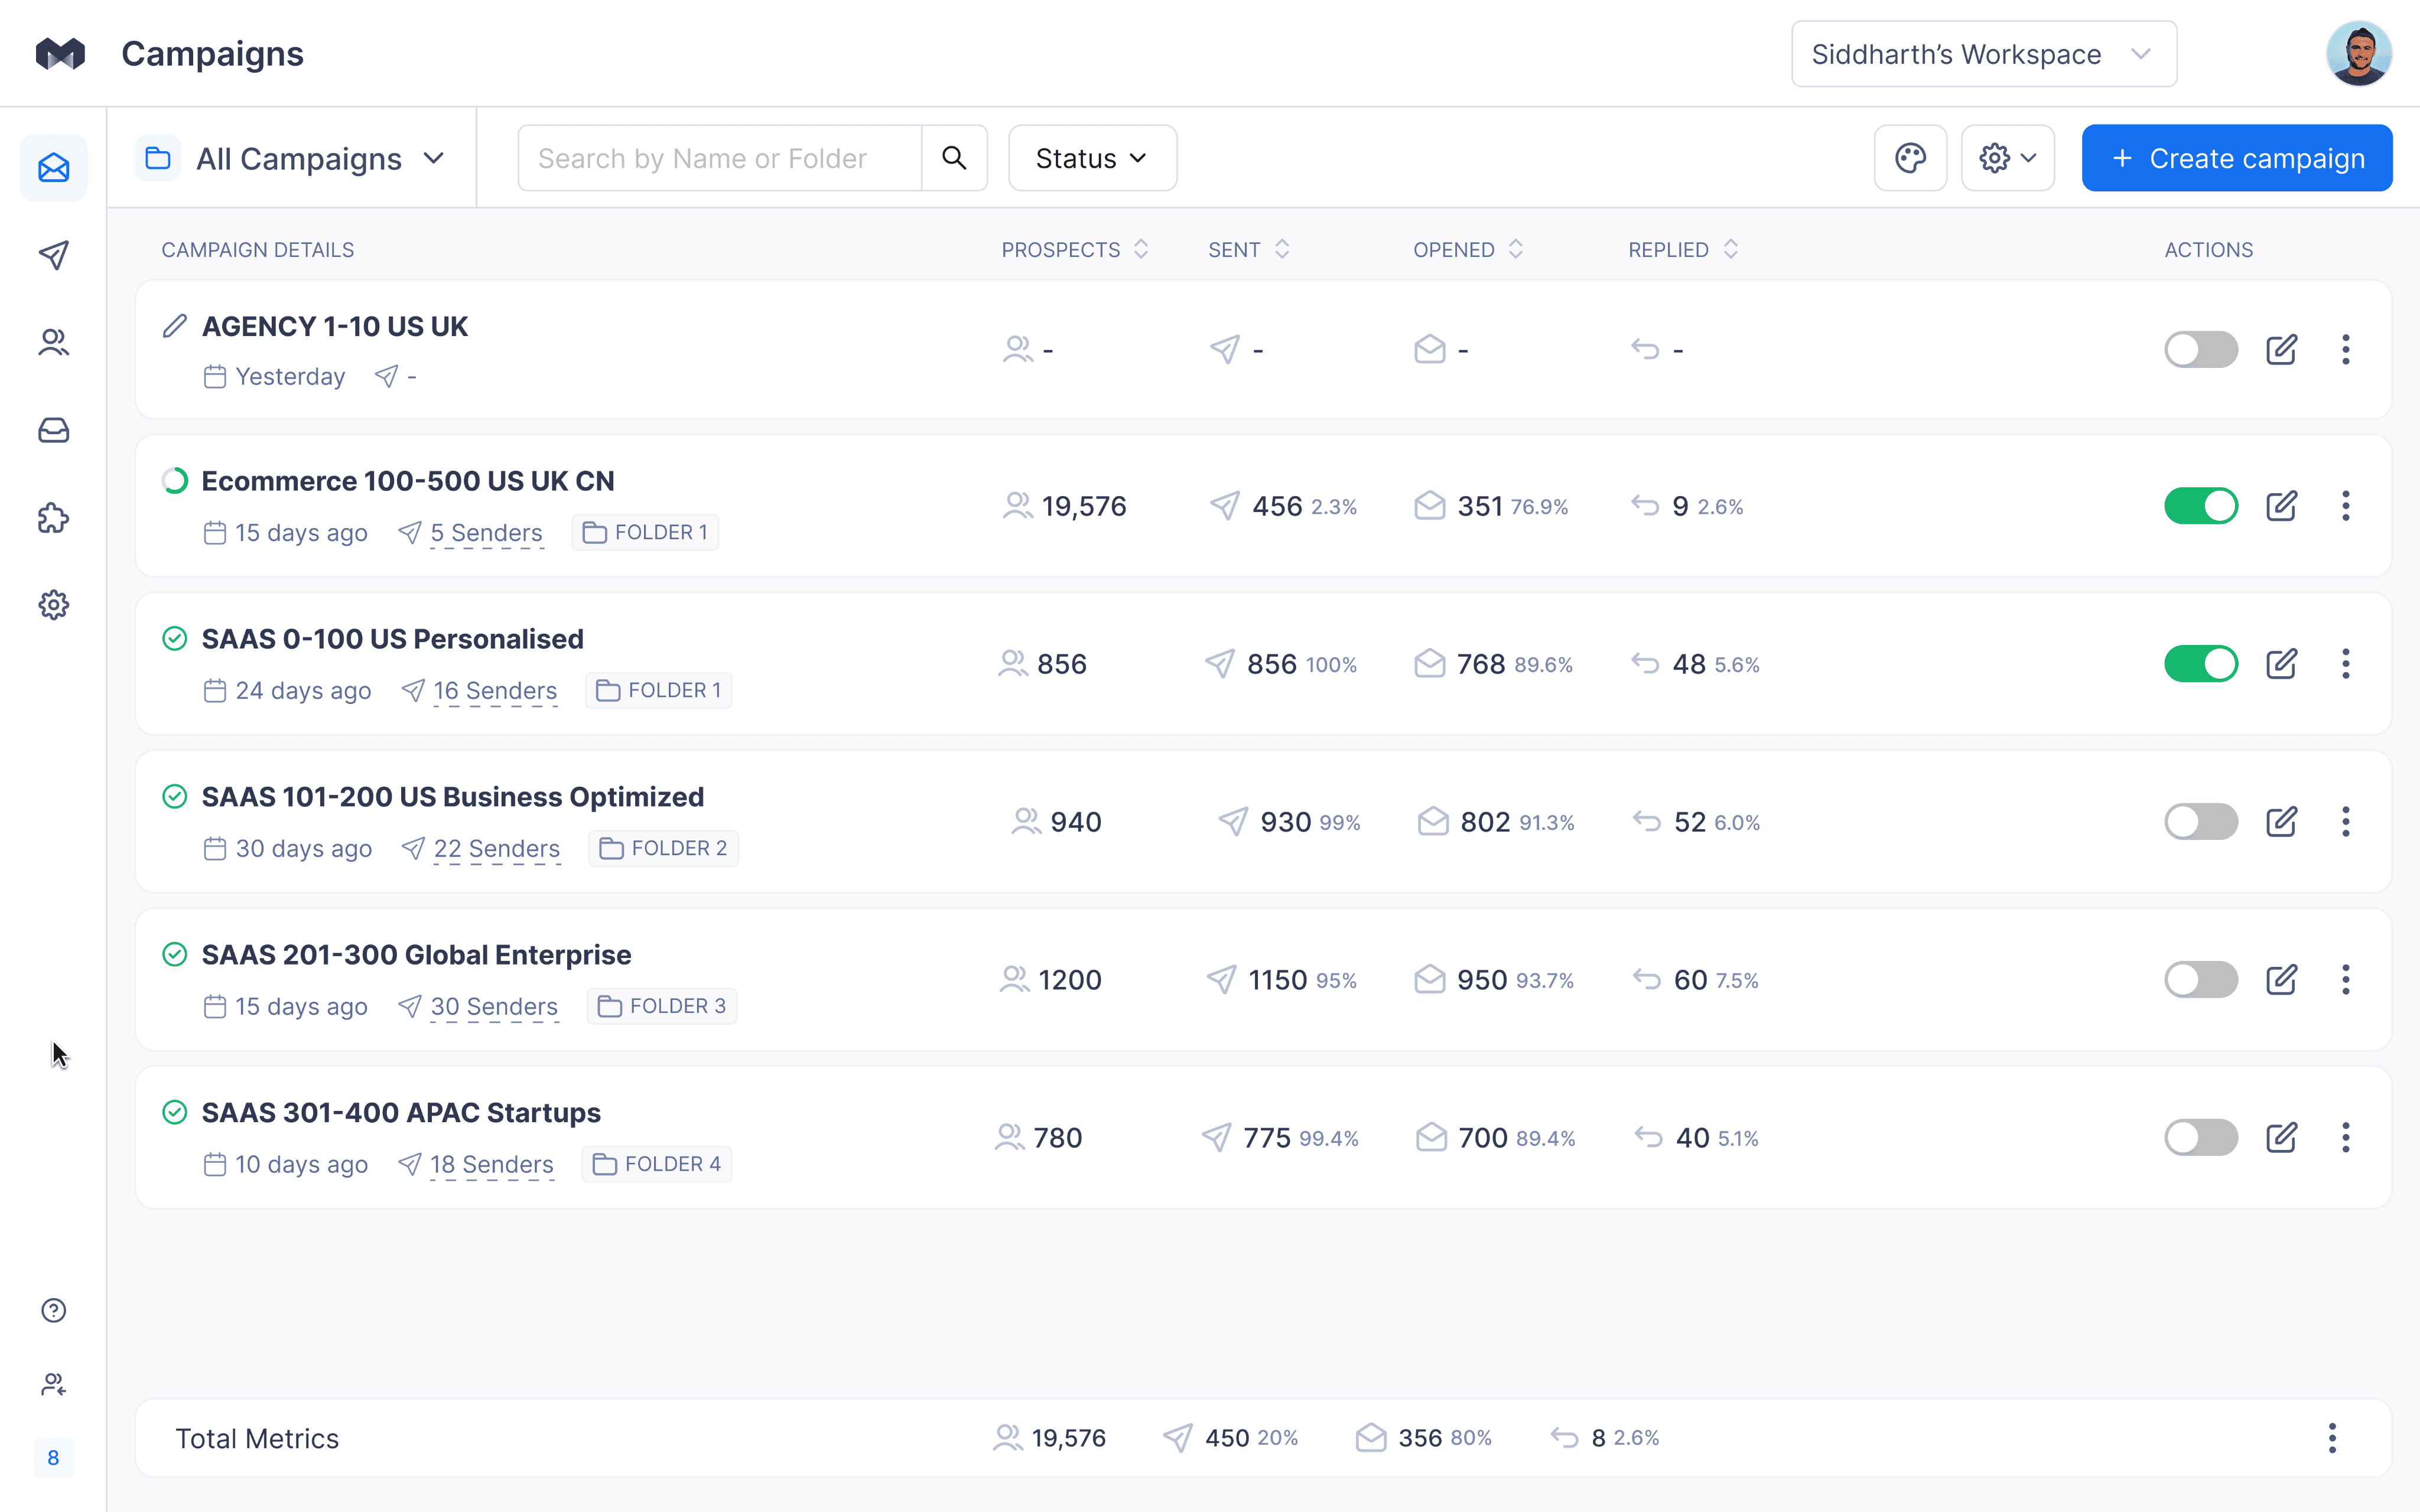
Task: Click the 16 Senders link
Action: pos(495,691)
